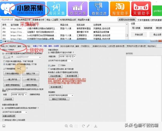
Task: Click the zoom in magnifier icon
Action: pos(67,126)
